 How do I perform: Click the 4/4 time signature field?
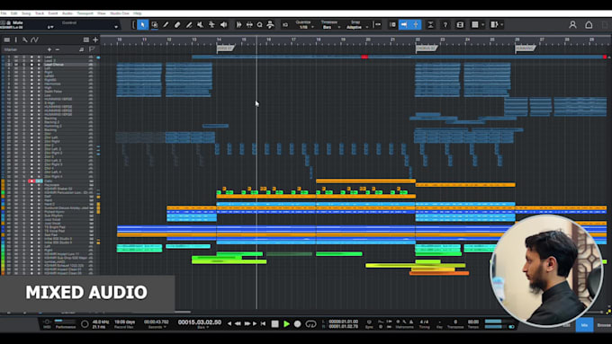click(x=424, y=322)
